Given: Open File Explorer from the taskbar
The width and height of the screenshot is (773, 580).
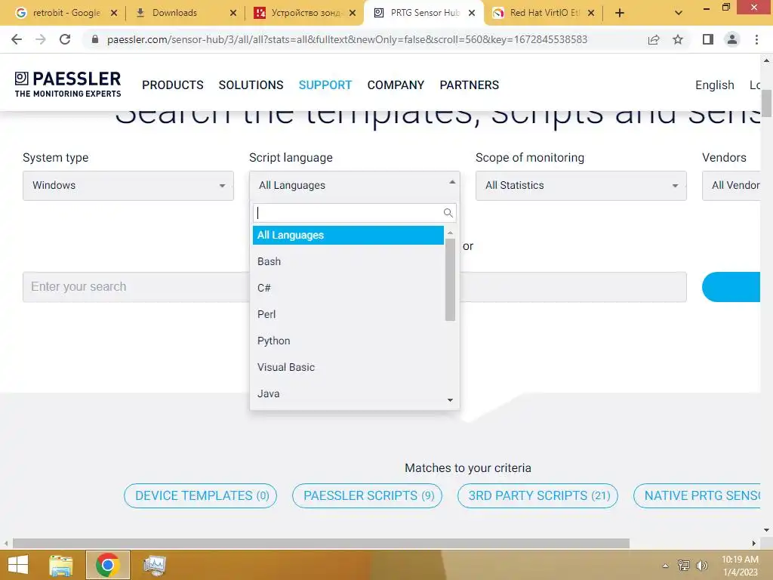Looking at the screenshot, I should pos(61,565).
